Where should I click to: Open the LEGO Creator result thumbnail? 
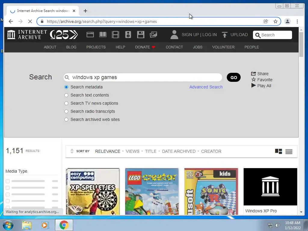(x=152, y=191)
